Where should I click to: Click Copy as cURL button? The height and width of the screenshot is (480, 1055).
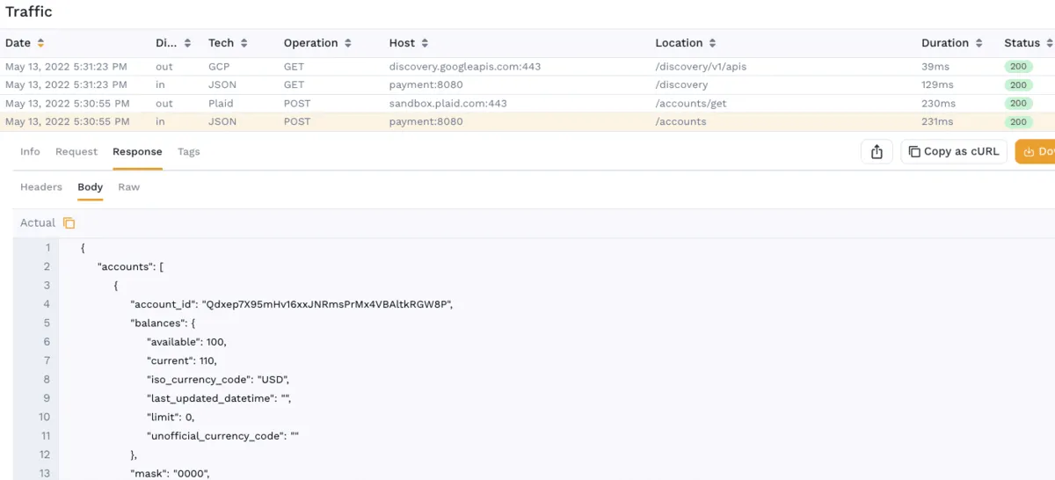click(x=954, y=152)
